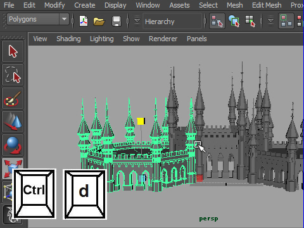Expand the selection mask options arrow
The height and width of the screenshot is (228, 304).
click(x=270, y=21)
